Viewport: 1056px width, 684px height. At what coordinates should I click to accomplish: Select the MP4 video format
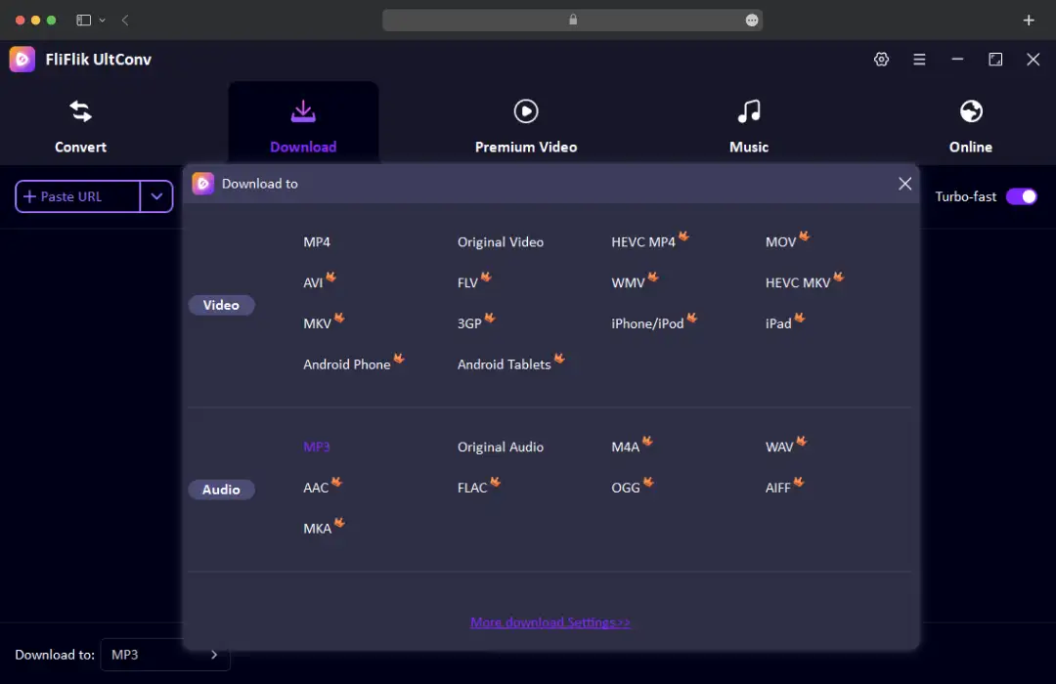[x=315, y=241]
